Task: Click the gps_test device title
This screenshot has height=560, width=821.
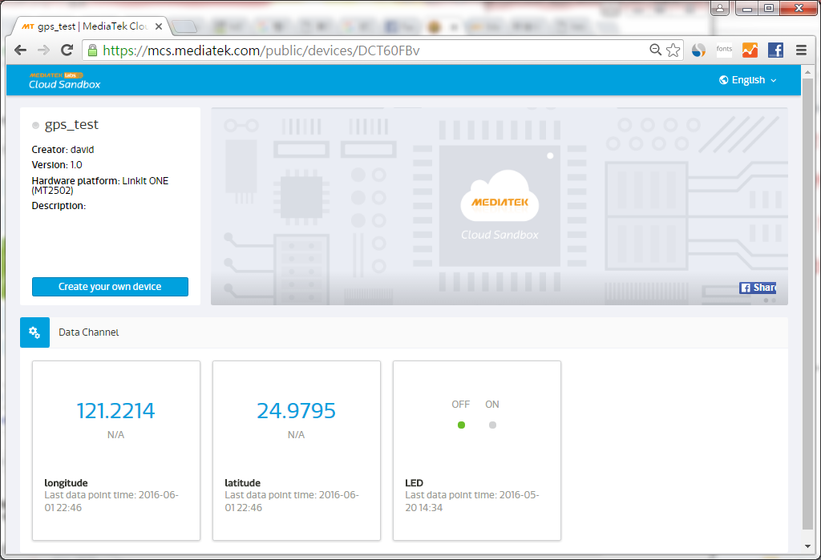Action: tap(71, 124)
